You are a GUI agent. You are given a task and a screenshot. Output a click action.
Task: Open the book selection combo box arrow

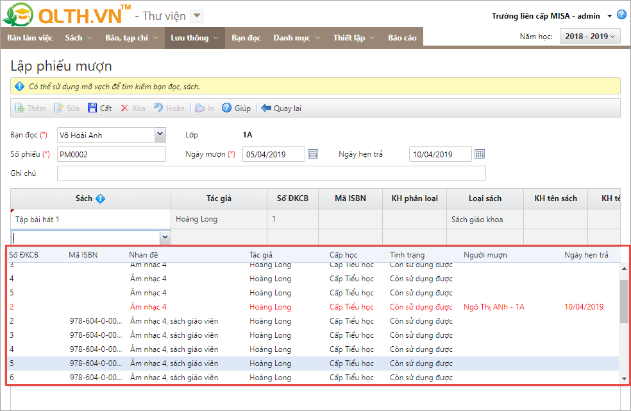[165, 238]
